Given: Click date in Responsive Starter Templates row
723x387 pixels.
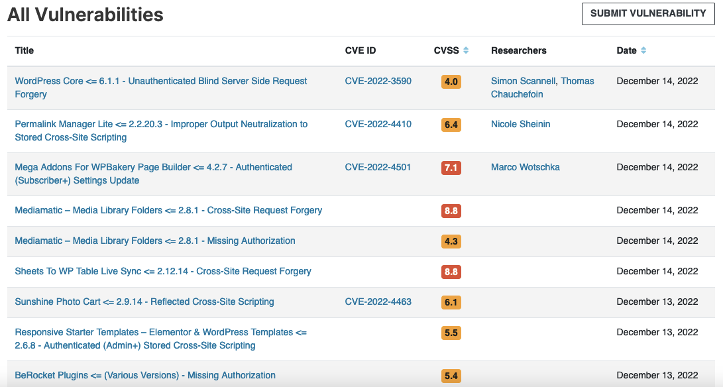Looking at the screenshot, I should point(657,332).
